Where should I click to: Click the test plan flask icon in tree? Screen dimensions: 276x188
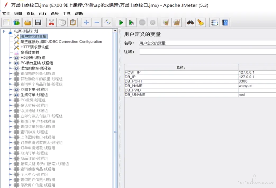click(x=10, y=31)
